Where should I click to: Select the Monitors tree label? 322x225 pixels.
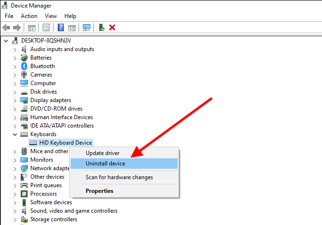click(x=42, y=160)
